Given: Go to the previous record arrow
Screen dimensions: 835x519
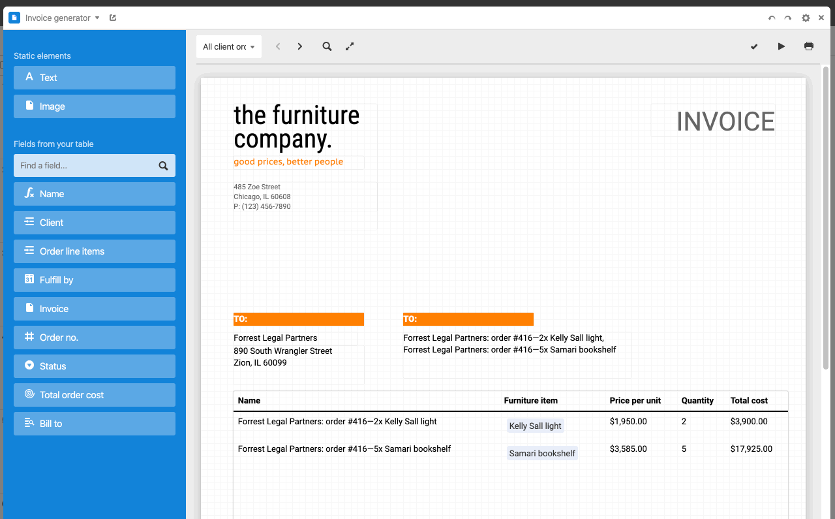Looking at the screenshot, I should pyautogui.click(x=278, y=47).
